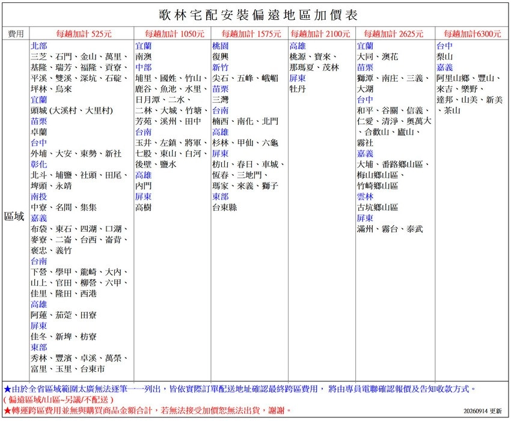
Task: Select the 東部 heading in 525元 column
Action: click(39, 347)
